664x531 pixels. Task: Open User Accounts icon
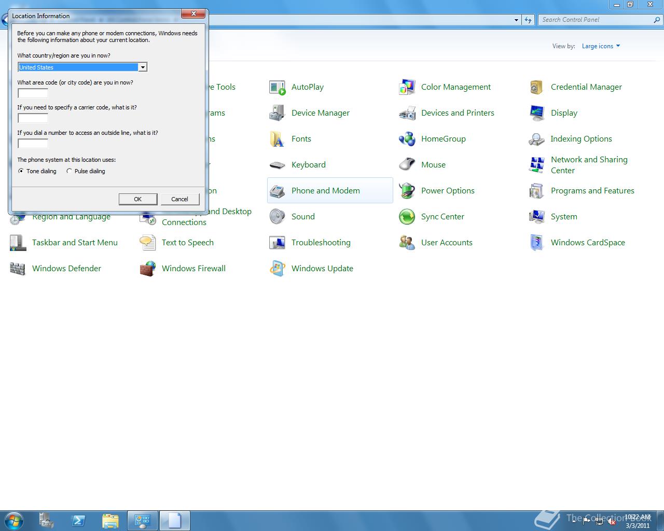407,243
